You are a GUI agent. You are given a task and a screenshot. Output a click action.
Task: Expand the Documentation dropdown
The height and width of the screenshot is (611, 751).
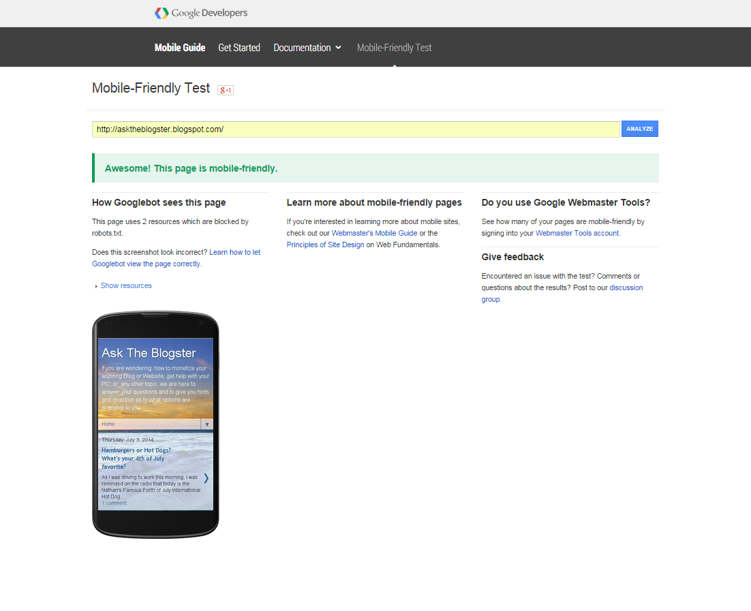[x=307, y=48]
